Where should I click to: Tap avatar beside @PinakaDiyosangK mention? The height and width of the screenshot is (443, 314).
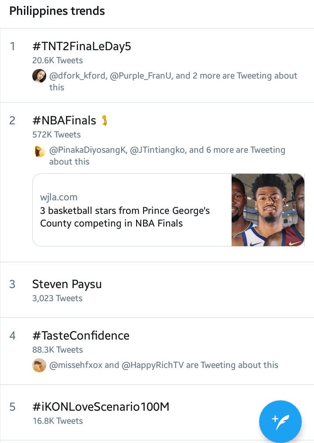pos(39,151)
